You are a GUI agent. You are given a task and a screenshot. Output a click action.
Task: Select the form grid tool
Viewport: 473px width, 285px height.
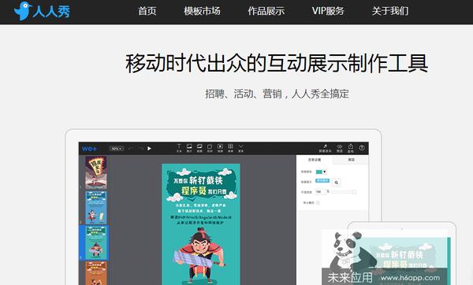[x=230, y=148]
